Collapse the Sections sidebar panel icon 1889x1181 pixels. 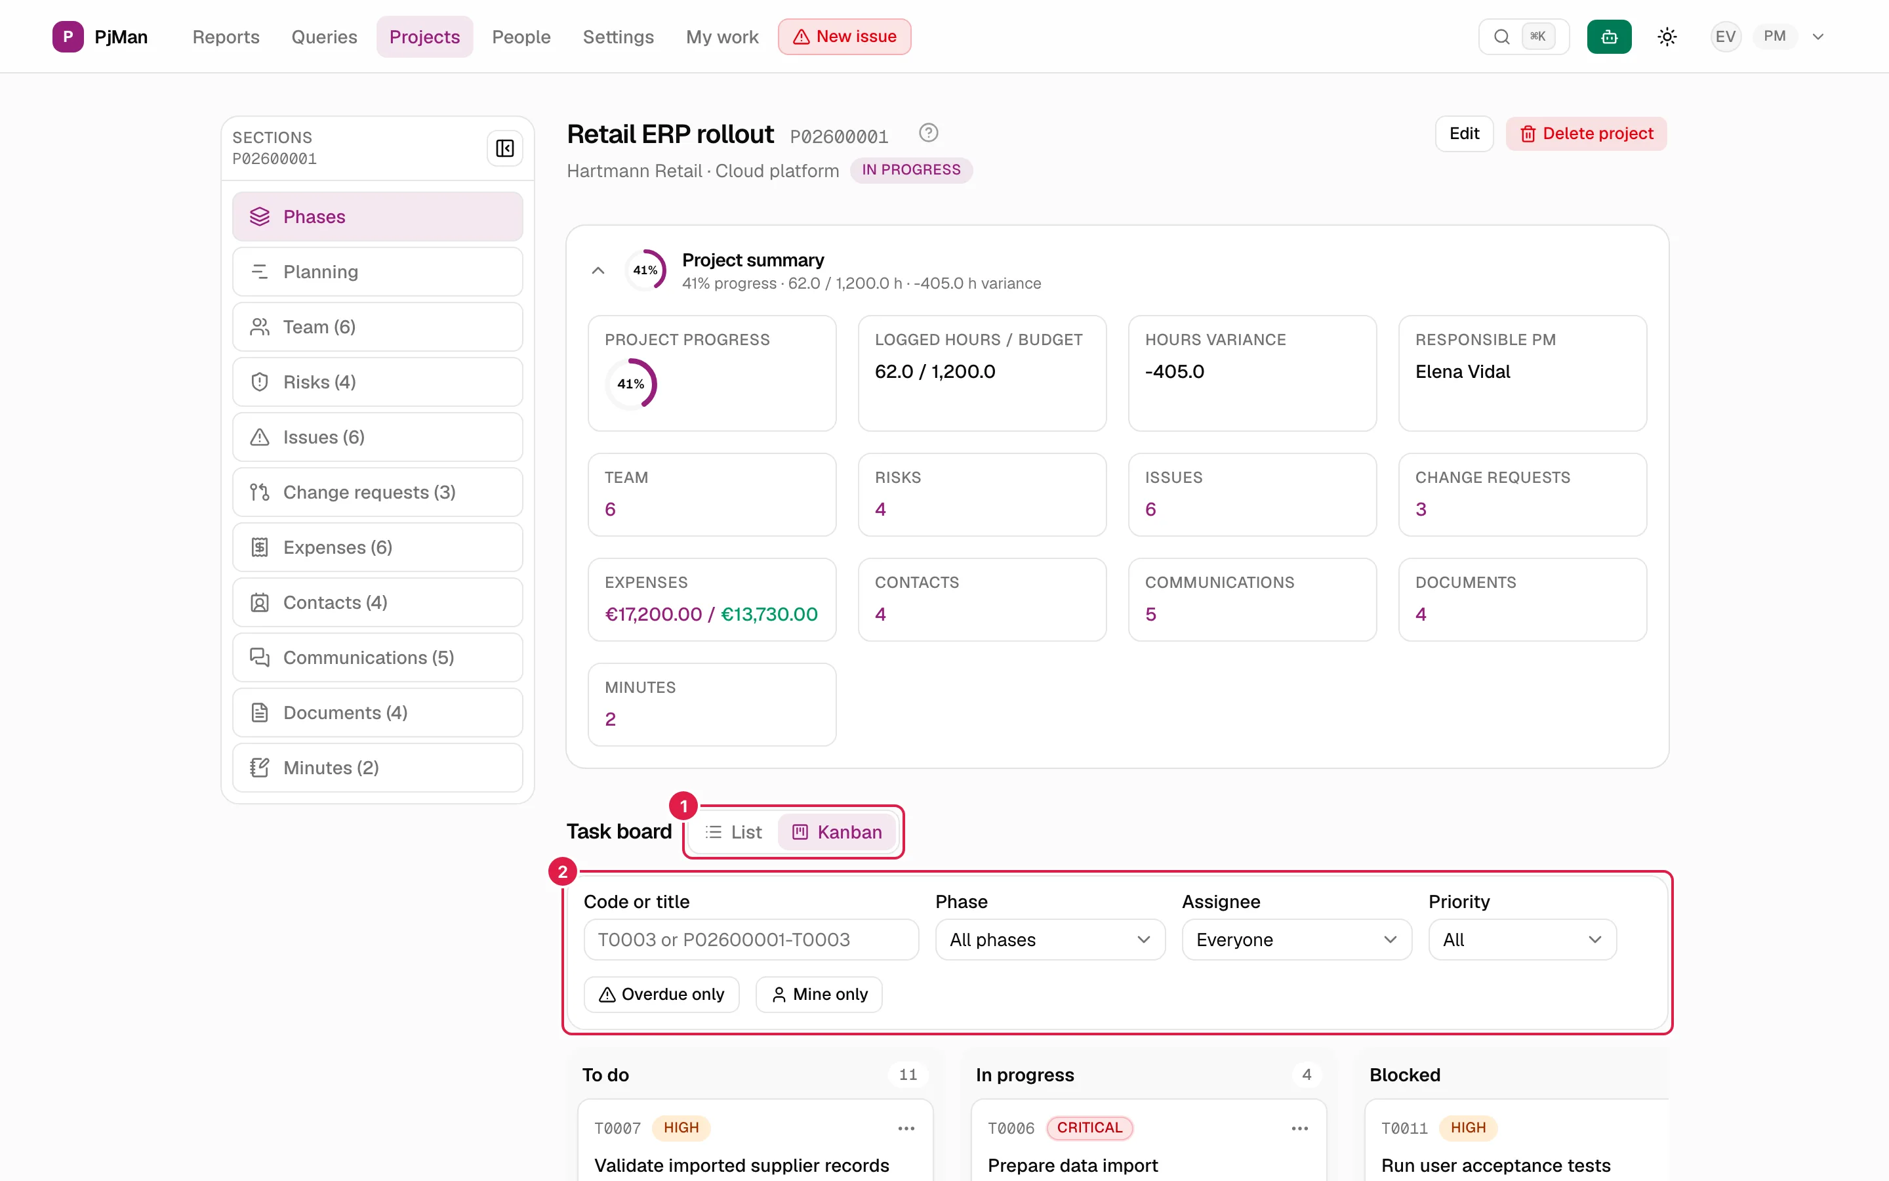tap(505, 148)
